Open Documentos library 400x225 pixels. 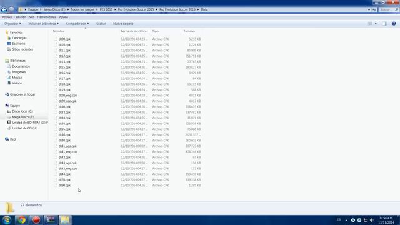(21, 66)
